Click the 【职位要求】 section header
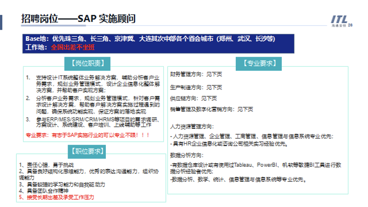Screen dimensions: 368x207 click(87, 151)
